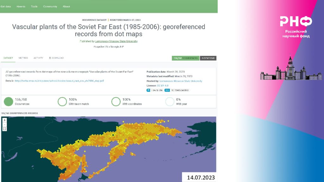
Task: Click the dataset title 'Vascular plants of the Soviet Far East'
Action: click(x=109, y=30)
